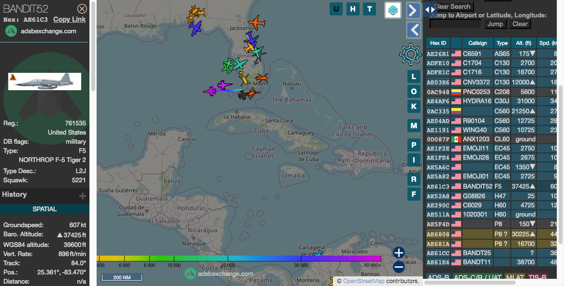Click the 200 NM map scale indicator

point(122,277)
